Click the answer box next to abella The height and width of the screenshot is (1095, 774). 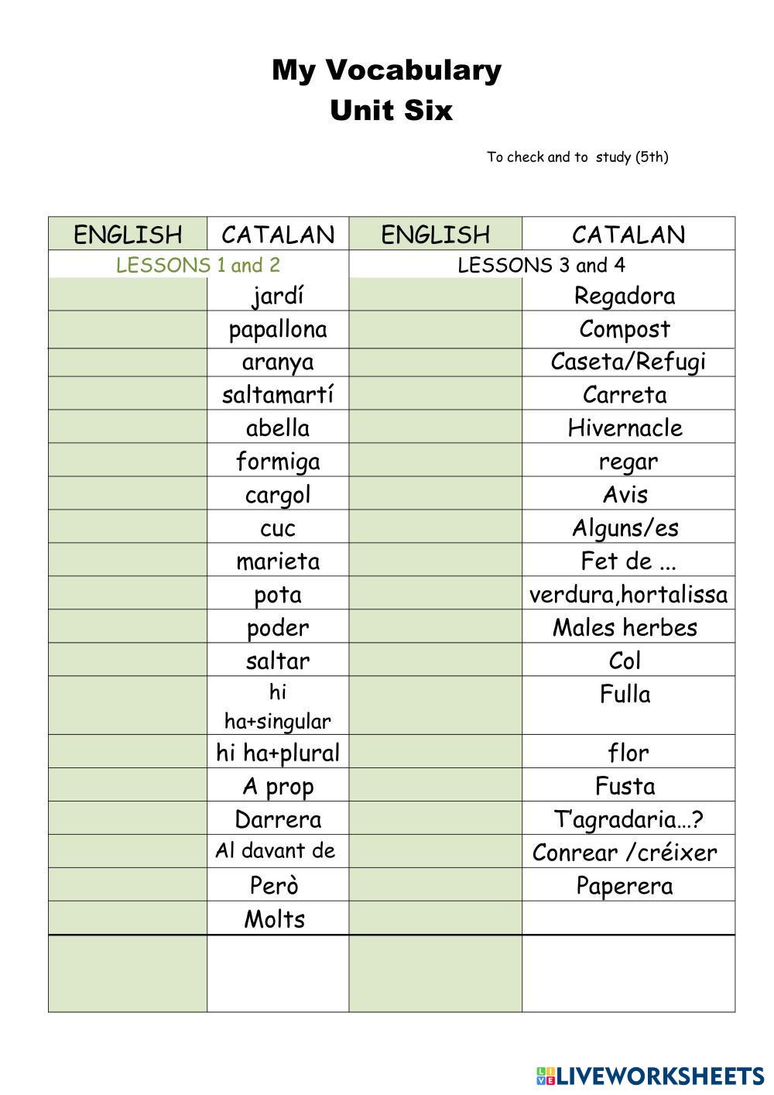128,428
